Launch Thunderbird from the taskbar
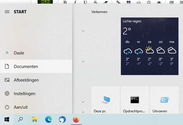The height and width of the screenshot is (125, 183). tap(62, 119)
